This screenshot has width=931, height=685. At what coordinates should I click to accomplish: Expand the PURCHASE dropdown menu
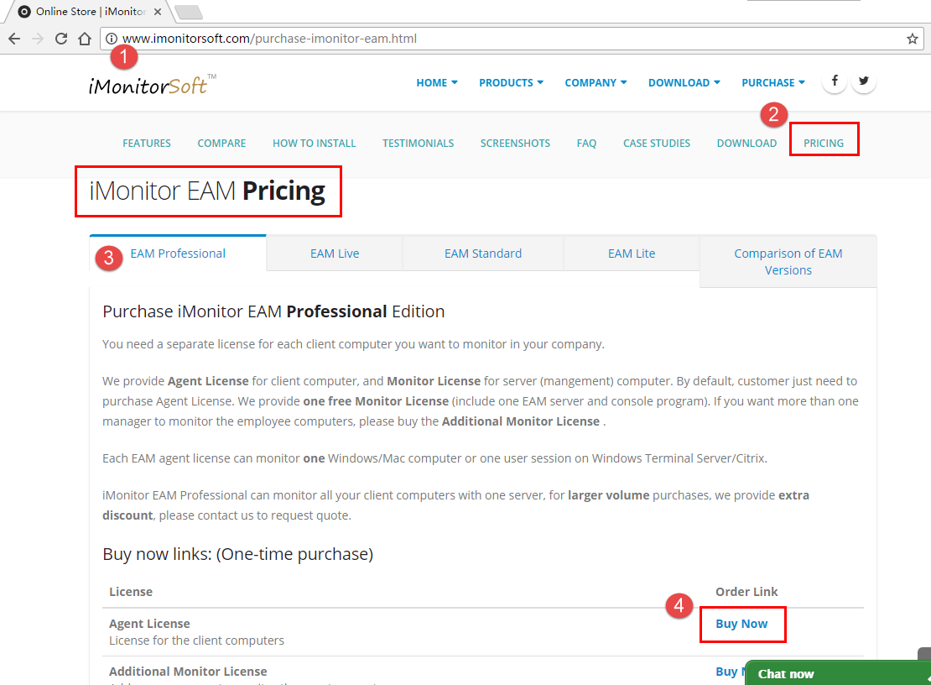[773, 82]
